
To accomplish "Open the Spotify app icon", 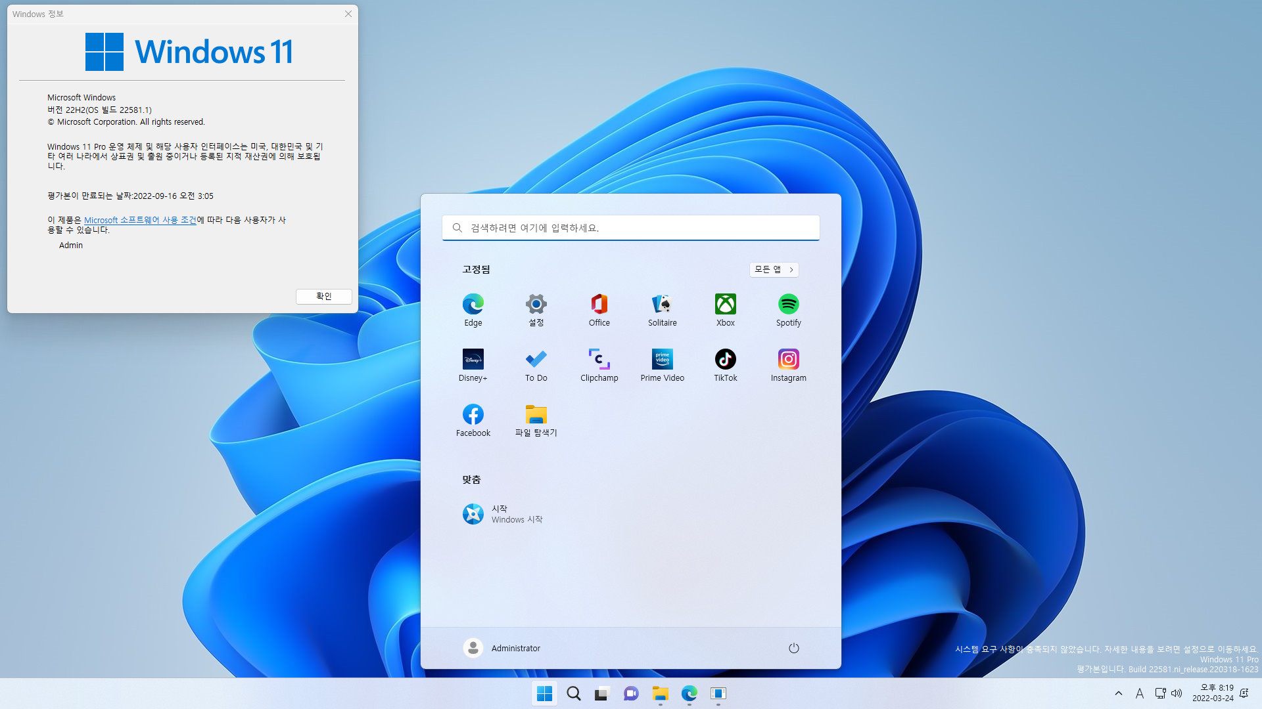I will (788, 309).
